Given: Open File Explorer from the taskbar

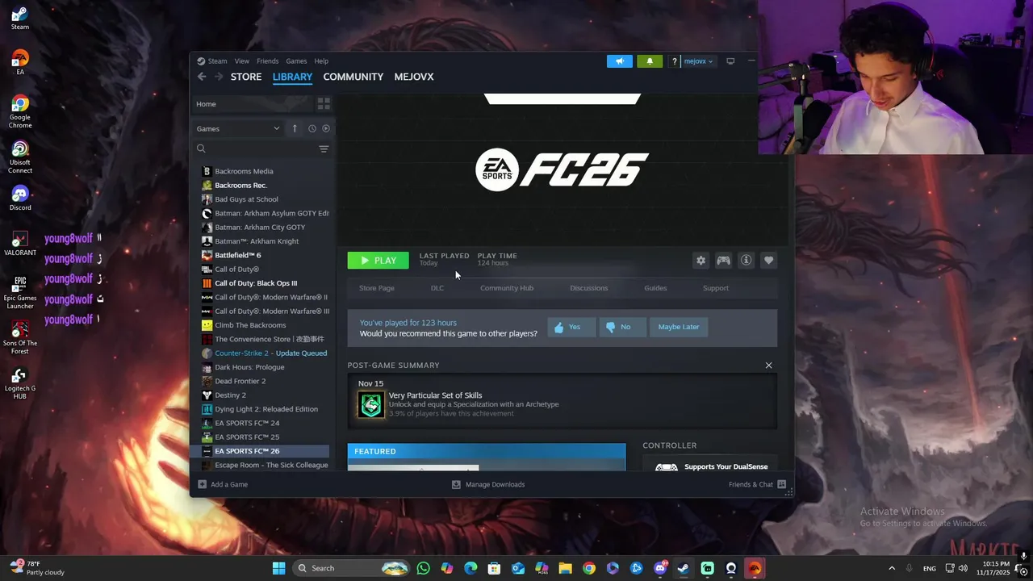Looking at the screenshot, I should 565,568.
